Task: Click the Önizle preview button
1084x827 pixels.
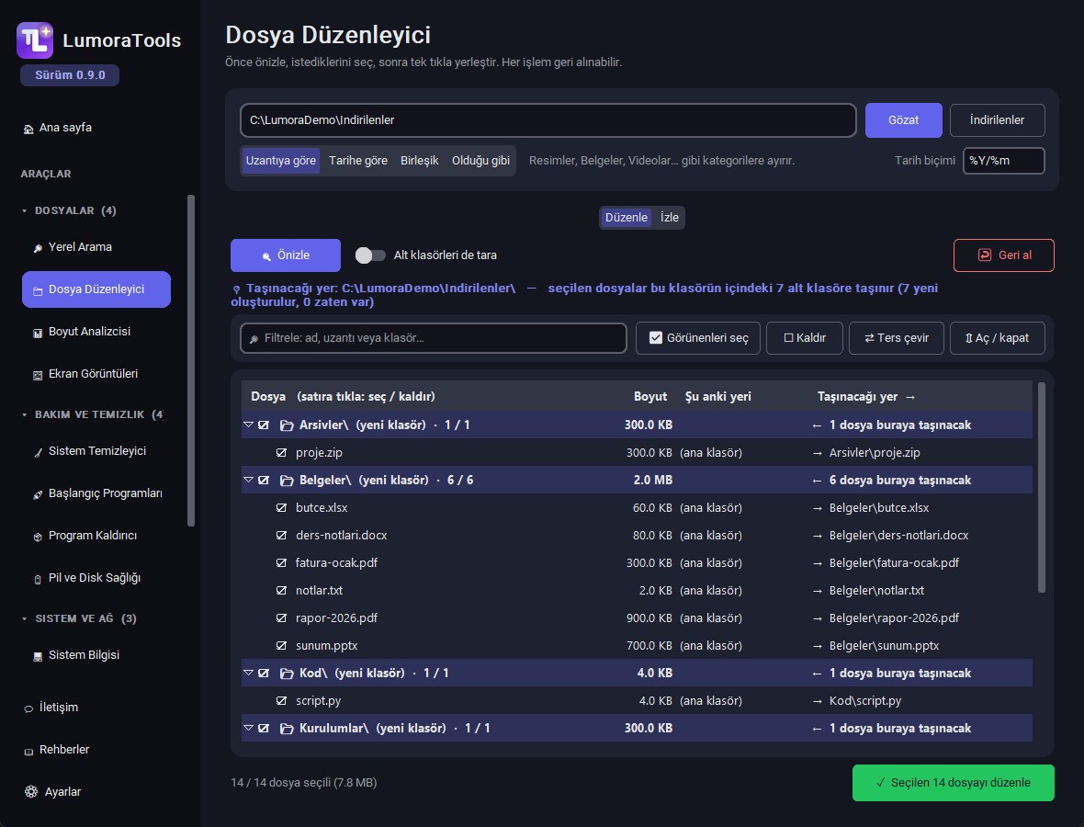Action: point(286,255)
